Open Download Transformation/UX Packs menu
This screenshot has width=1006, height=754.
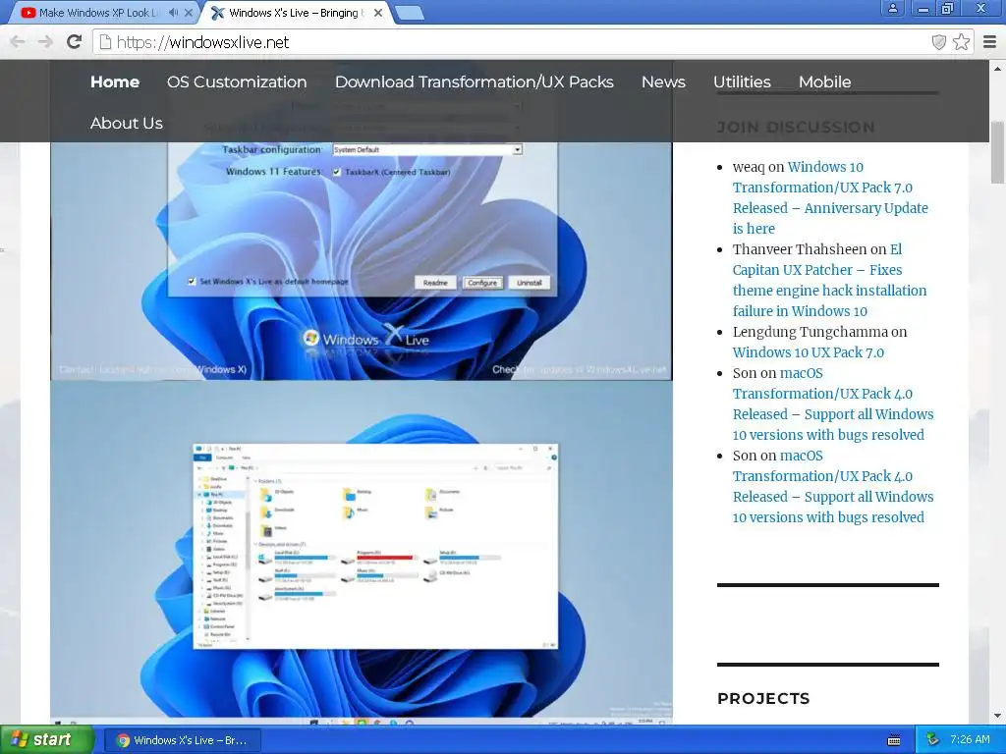[475, 82]
